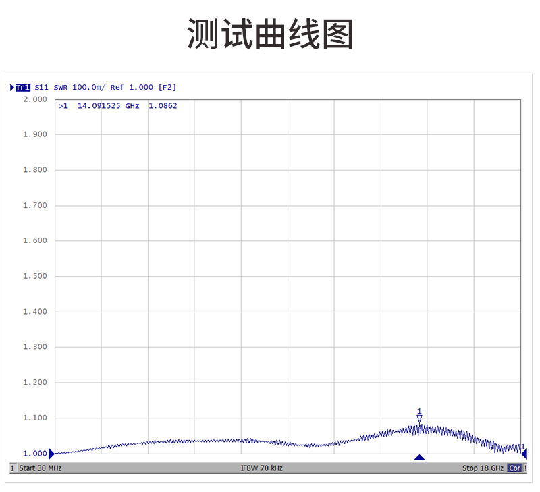Click marker readout frequency 14.091525 GHz

pos(108,106)
